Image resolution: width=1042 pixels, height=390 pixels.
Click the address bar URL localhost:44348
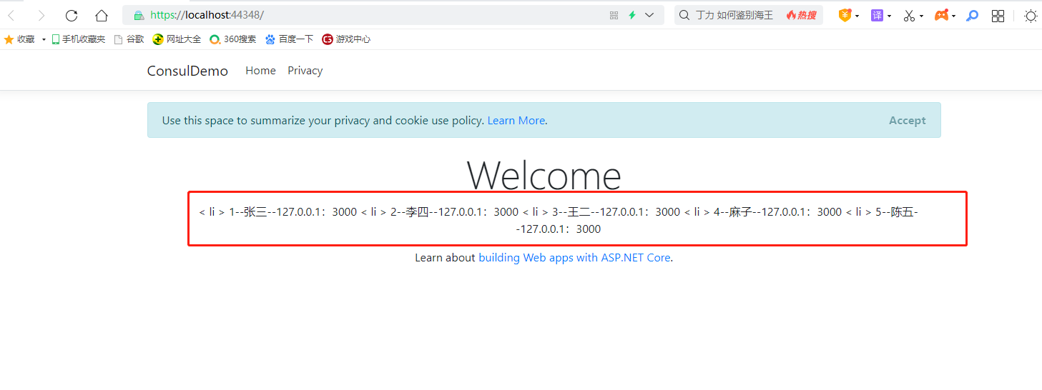[207, 15]
